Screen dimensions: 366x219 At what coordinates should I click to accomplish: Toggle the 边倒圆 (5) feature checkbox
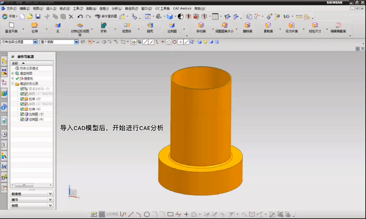22,114
